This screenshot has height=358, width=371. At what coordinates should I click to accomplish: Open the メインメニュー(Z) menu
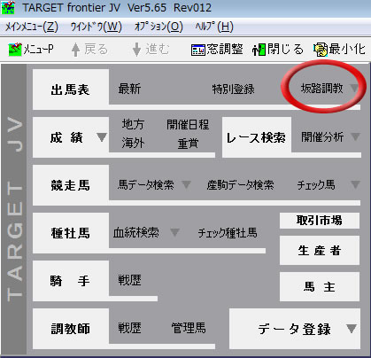pos(32,27)
